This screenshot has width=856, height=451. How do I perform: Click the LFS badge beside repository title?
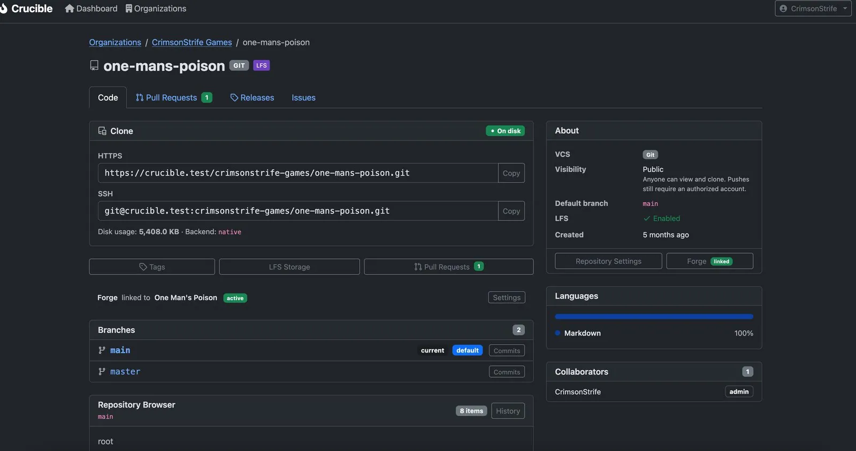262,66
